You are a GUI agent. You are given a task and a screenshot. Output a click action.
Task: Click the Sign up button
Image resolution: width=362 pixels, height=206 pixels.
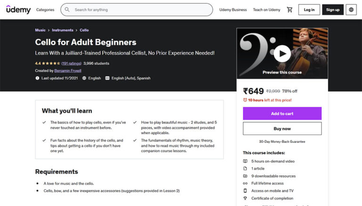333,10
